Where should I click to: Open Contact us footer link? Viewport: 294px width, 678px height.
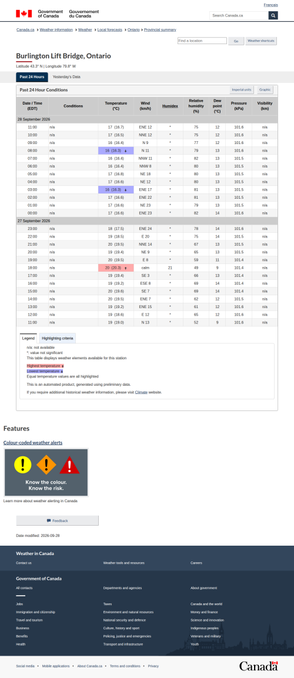(x=24, y=563)
